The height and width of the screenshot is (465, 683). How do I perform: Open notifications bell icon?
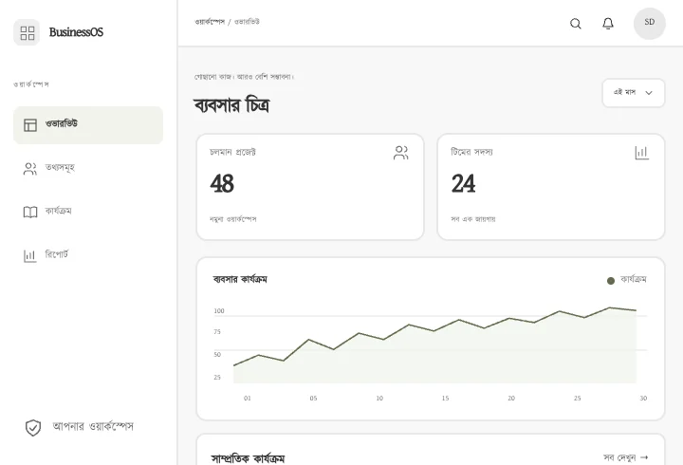[608, 23]
